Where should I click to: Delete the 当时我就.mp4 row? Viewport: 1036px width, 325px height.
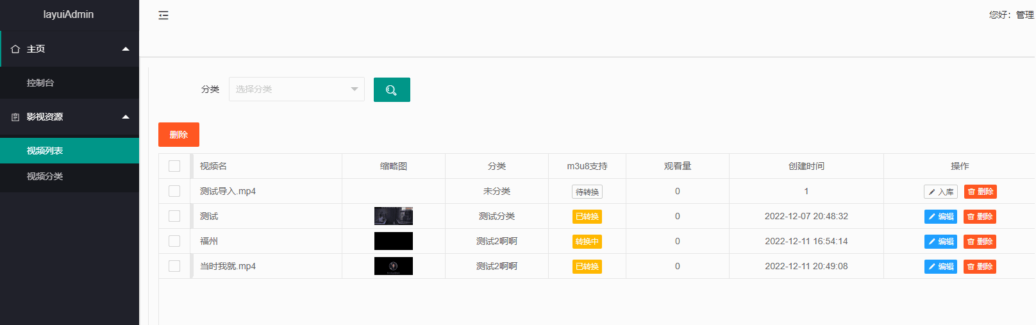980,267
